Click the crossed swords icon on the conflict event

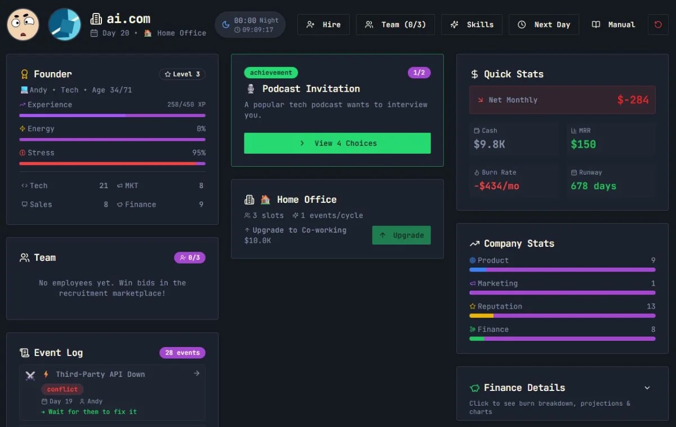pyautogui.click(x=30, y=374)
